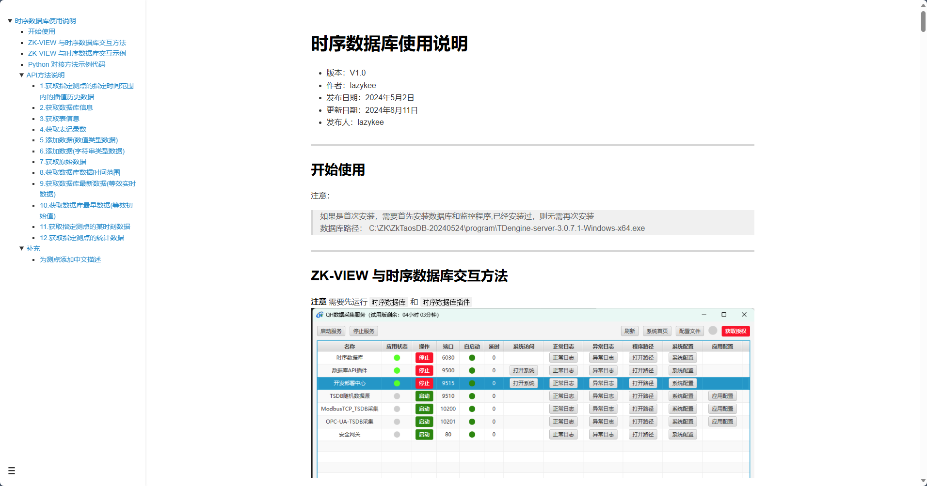The height and width of the screenshot is (486, 927).
Task: Start the 安全网关 service
Action: point(424,434)
